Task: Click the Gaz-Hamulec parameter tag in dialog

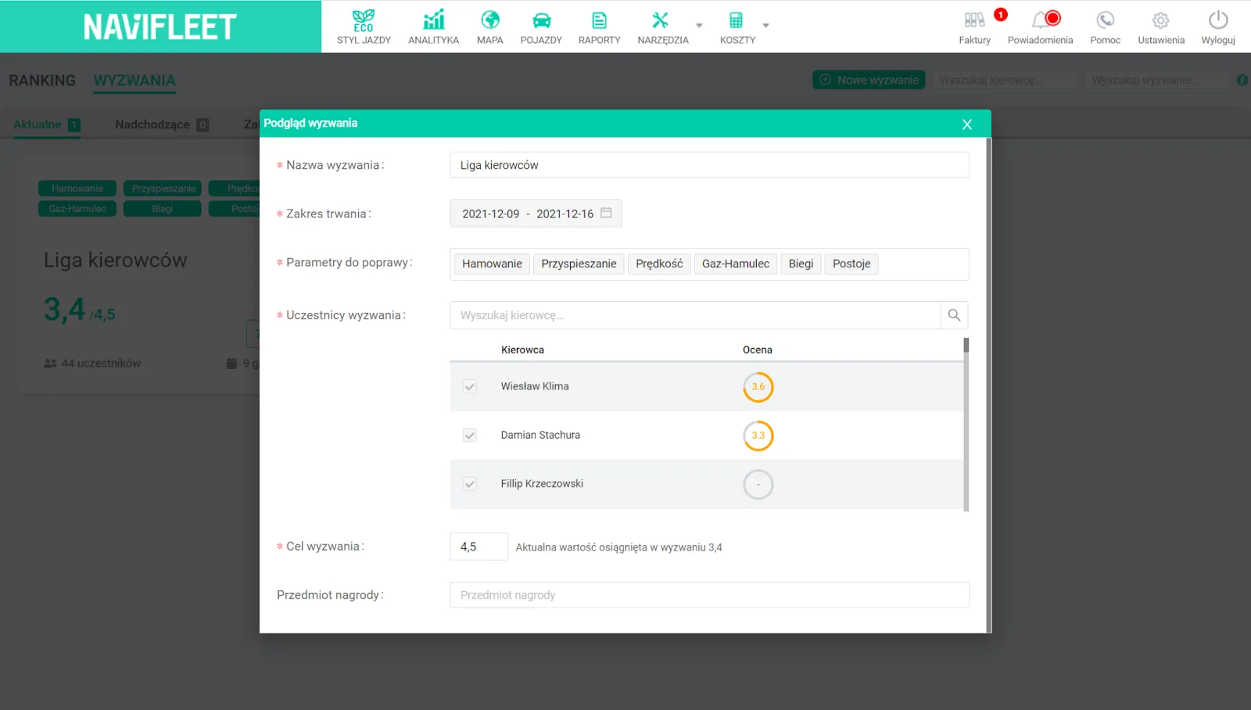Action: (x=736, y=264)
